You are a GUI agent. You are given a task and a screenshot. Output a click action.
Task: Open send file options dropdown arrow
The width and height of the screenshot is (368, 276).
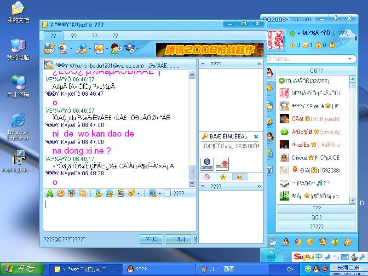[x=107, y=49]
